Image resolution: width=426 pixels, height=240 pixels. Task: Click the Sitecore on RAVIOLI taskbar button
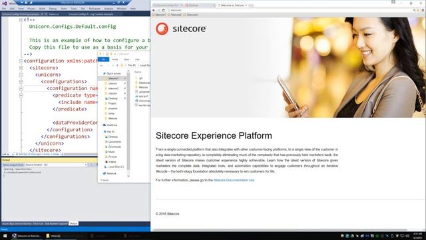(x=27, y=236)
